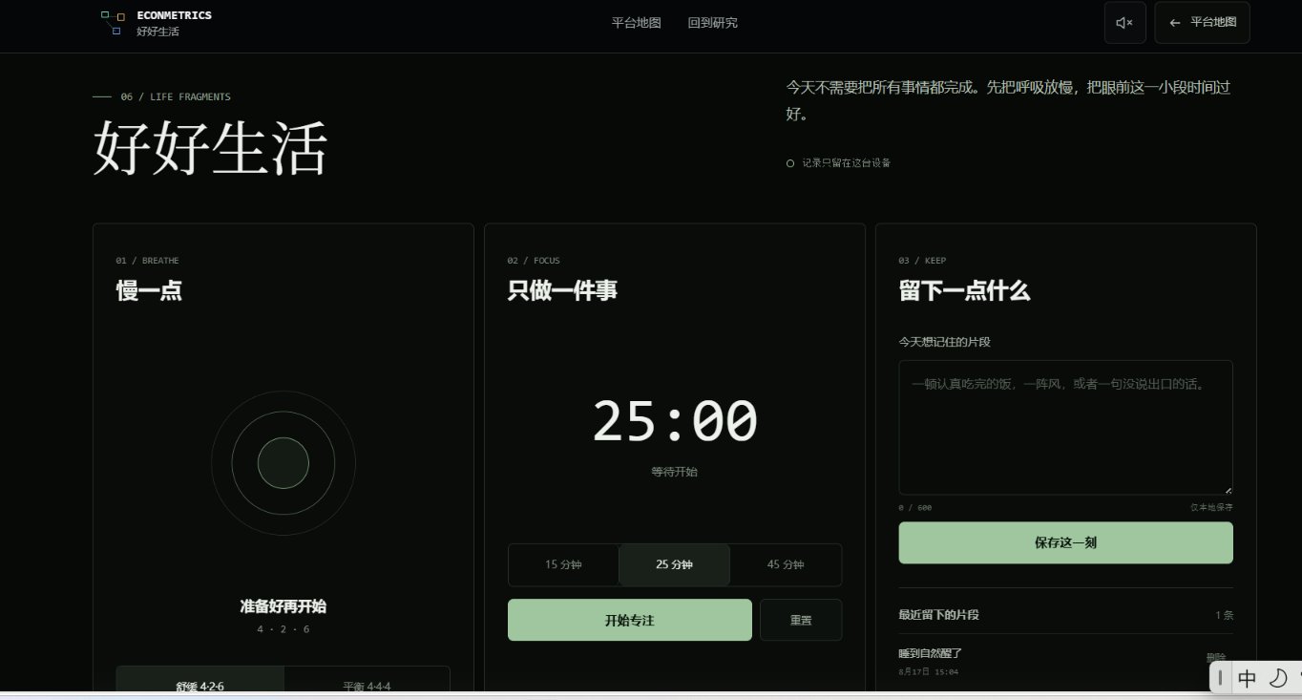Click the 03 / KEEP card label
Image resolution: width=1302 pixels, height=700 pixels.
923,261
